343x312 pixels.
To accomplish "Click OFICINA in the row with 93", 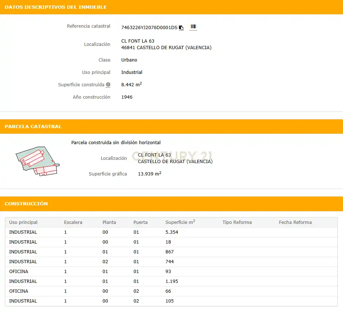I will click(19, 272).
